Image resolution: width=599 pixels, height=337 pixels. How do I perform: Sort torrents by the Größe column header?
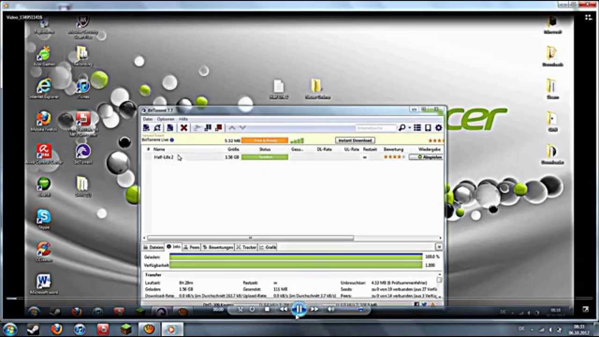(233, 149)
